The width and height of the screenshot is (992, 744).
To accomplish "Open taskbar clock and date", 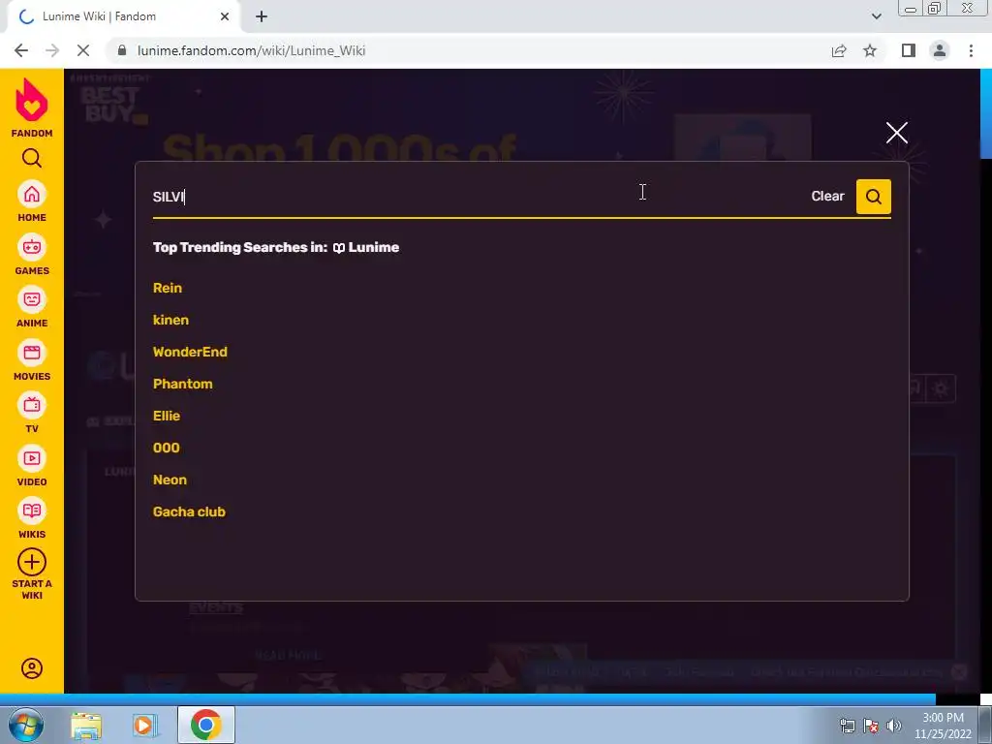I will pyautogui.click(x=943, y=726).
